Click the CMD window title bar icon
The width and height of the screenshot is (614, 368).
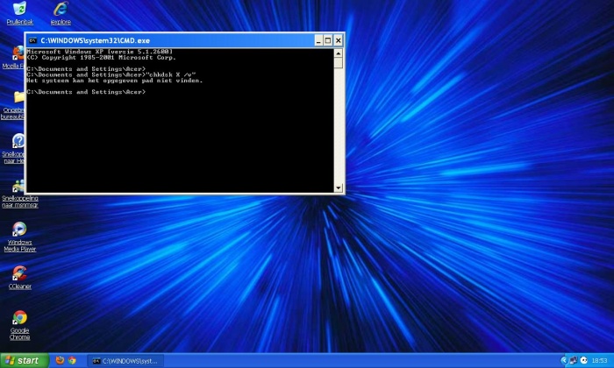pos(32,40)
